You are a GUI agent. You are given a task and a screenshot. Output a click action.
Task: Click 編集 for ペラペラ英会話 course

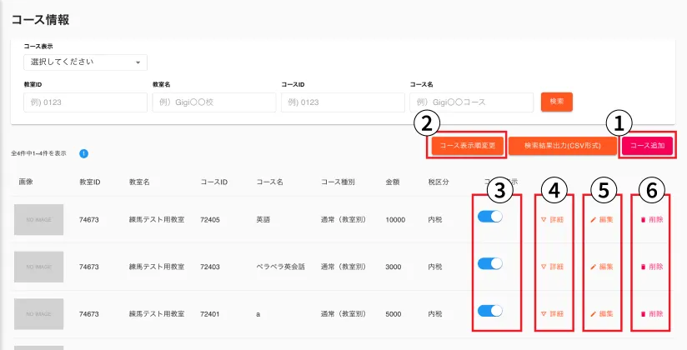click(x=602, y=267)
